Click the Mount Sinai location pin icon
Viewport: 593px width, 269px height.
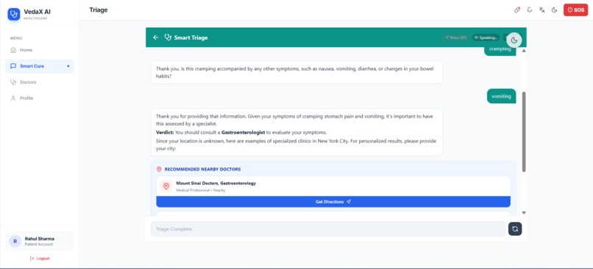[166, 186]
